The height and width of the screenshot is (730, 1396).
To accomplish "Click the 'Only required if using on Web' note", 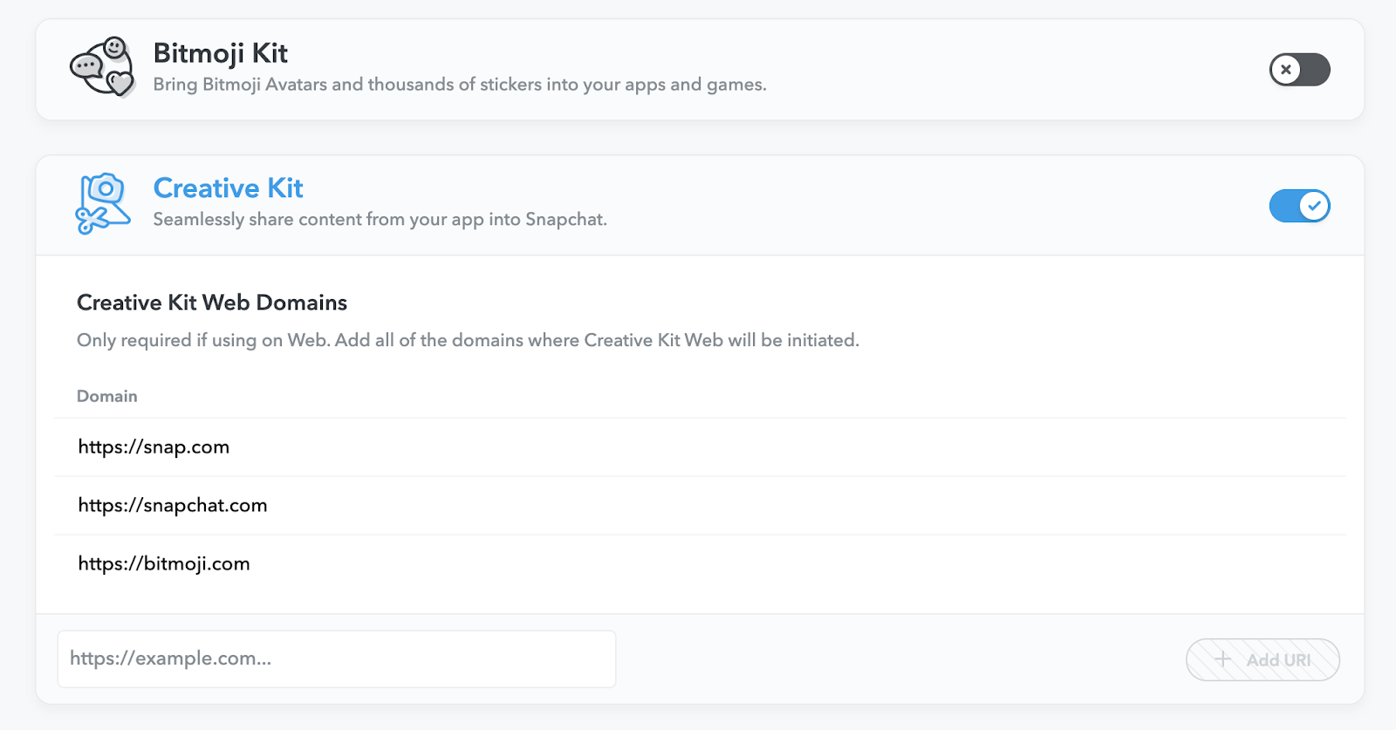I will click(468, 340).
